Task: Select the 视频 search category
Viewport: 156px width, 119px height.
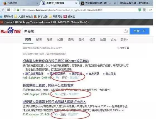Action: pyautogui.click(x=92, y=40)
